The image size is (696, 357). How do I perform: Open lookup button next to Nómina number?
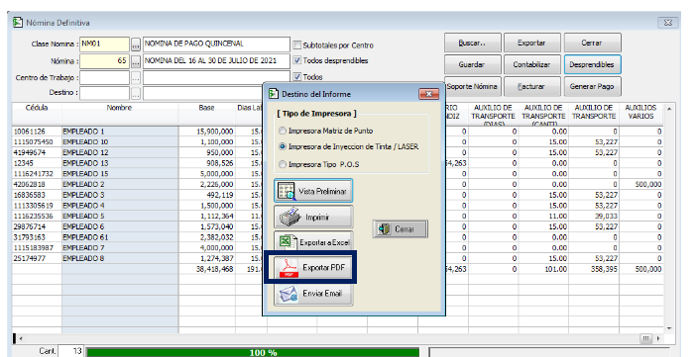pos(136,61)
